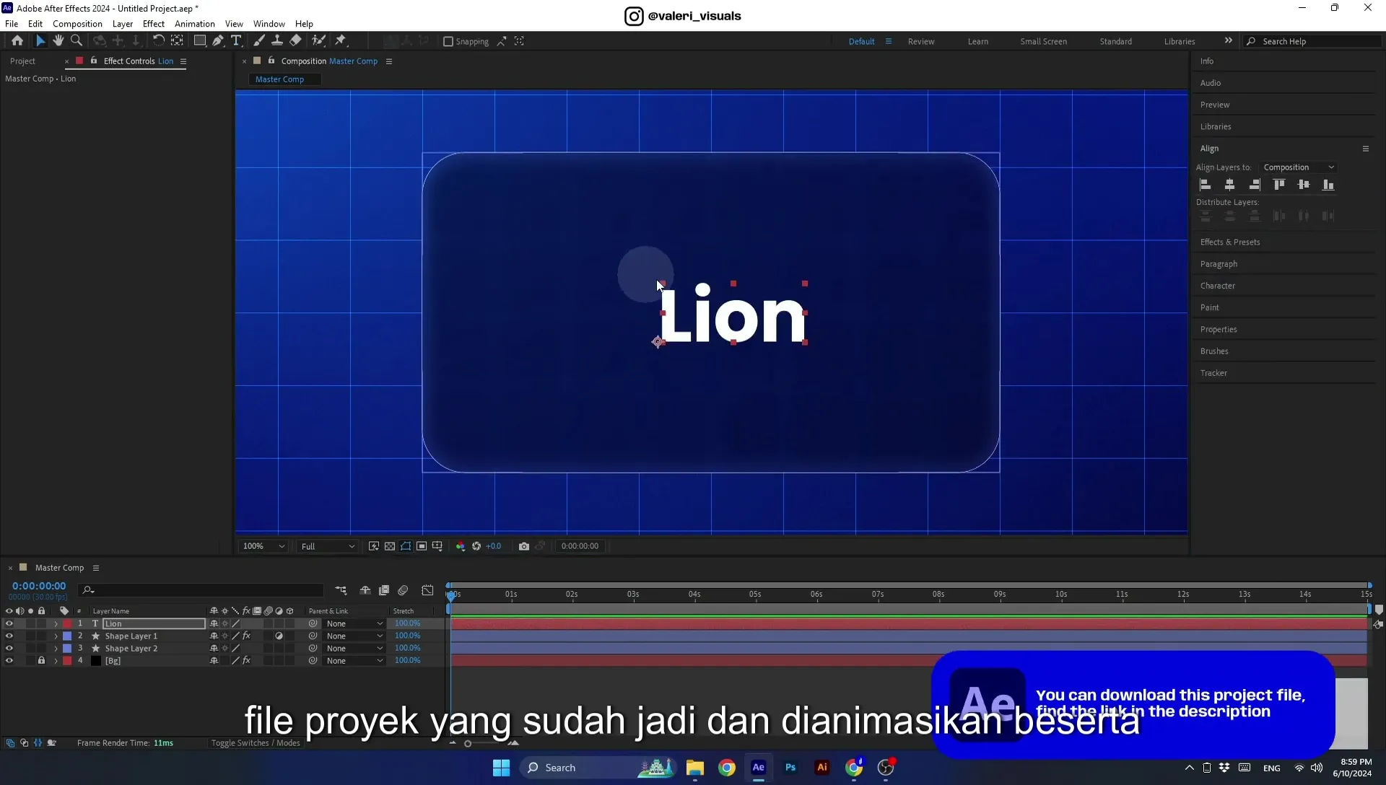1386x785 pixels.
Task: Switch to the Small Screen workspace
Action: tap(1043, 42)
